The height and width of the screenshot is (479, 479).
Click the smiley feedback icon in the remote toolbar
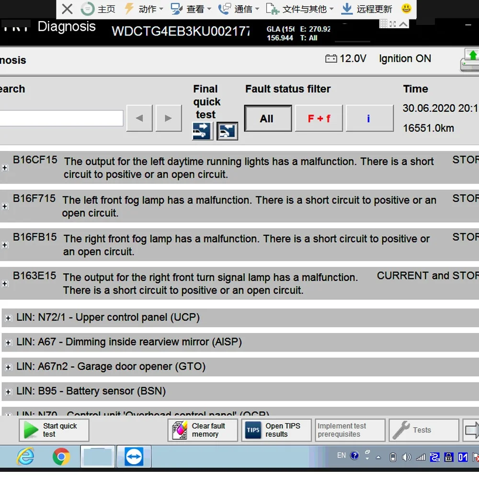pyautogui.click(x=406, y=8)
